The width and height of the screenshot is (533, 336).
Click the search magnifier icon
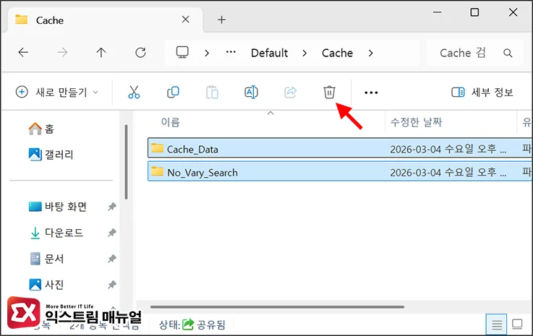tap(508, 53)
